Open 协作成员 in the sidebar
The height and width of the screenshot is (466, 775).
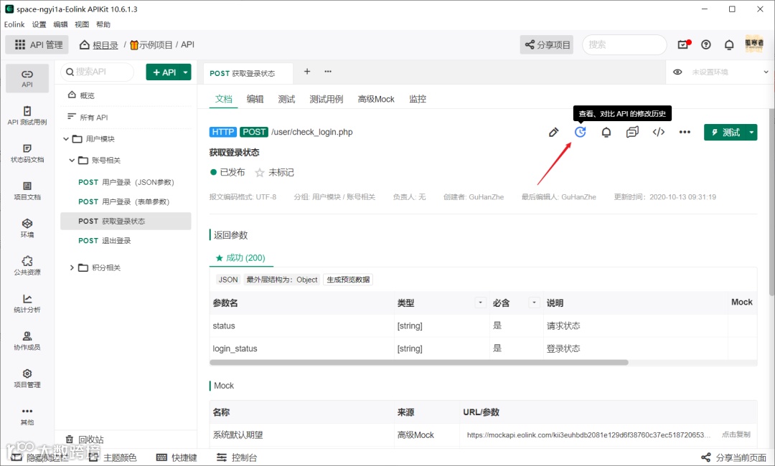pyautogui.click(x=27, y=341)
